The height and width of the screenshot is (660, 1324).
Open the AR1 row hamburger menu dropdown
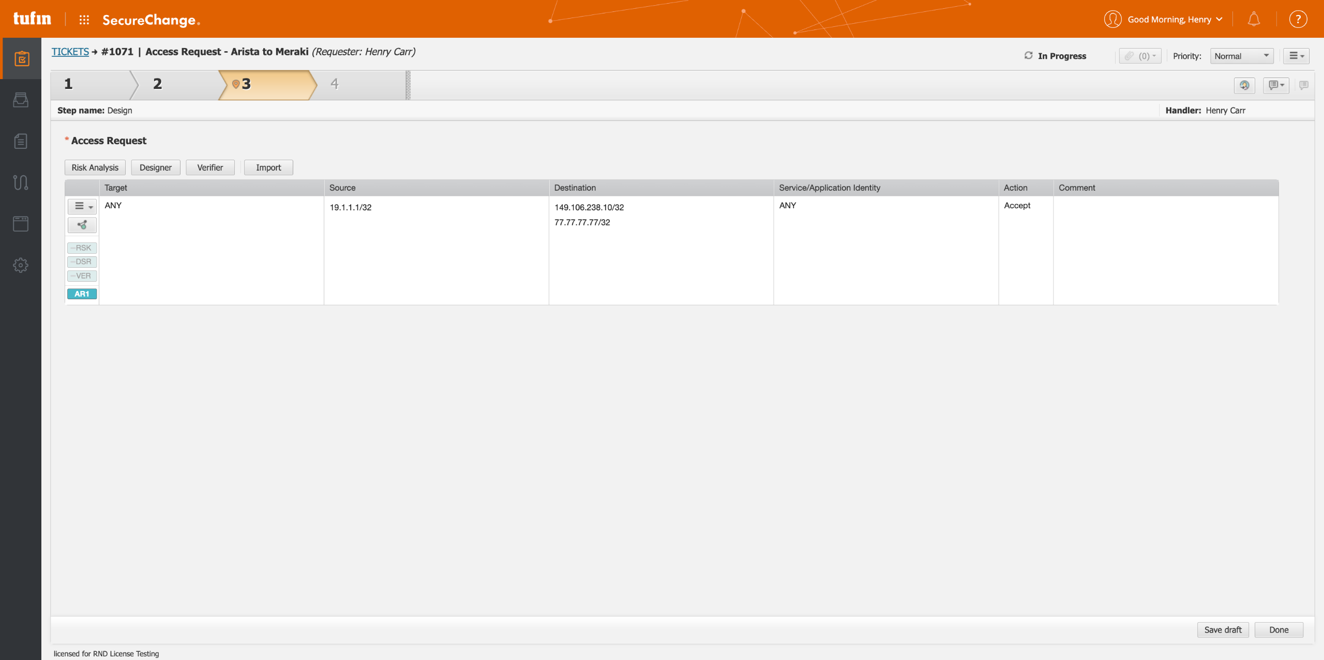coord(82,206)
